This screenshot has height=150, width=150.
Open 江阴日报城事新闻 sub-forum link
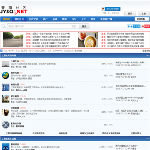point(14,133)
